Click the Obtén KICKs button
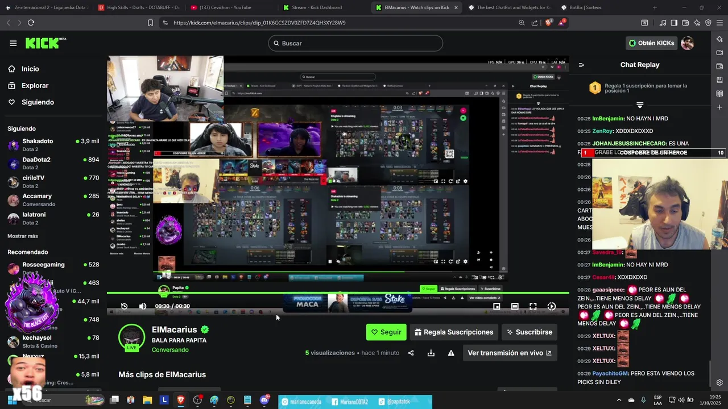728x409 pixels. (652, 43)
